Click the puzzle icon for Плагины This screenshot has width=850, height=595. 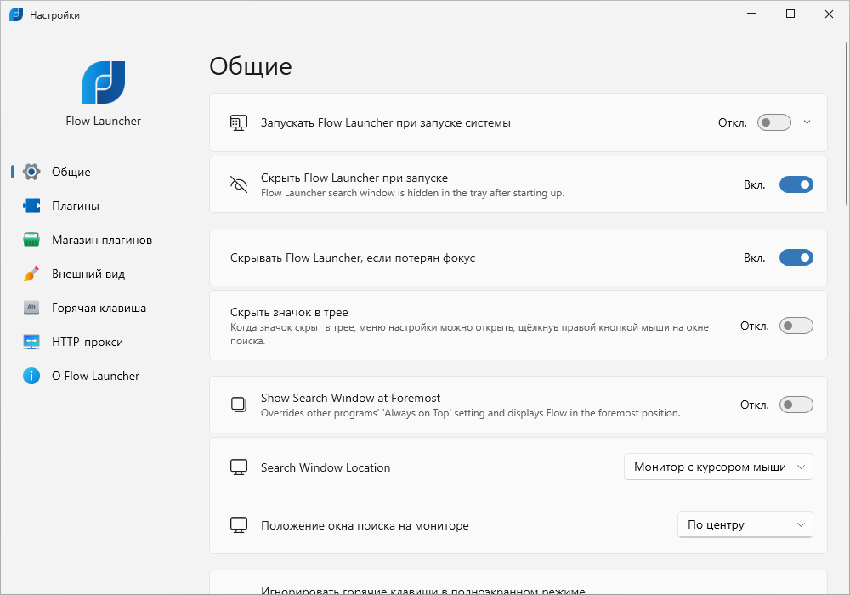[31, 206]
